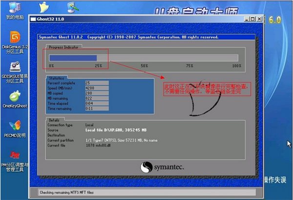This screenshot has width=293, height=200.
Task: Maximize the Ghost32 11.0 window
Action: (253, 19)
